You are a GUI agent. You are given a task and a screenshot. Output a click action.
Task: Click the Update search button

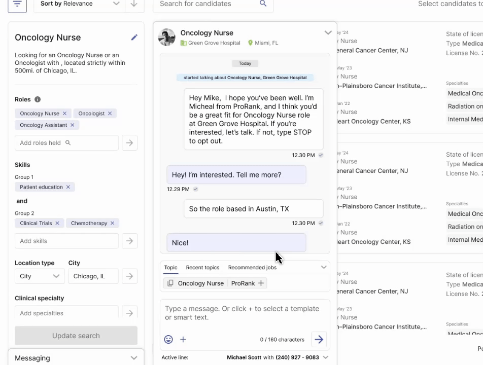click(x=76, y=335)
